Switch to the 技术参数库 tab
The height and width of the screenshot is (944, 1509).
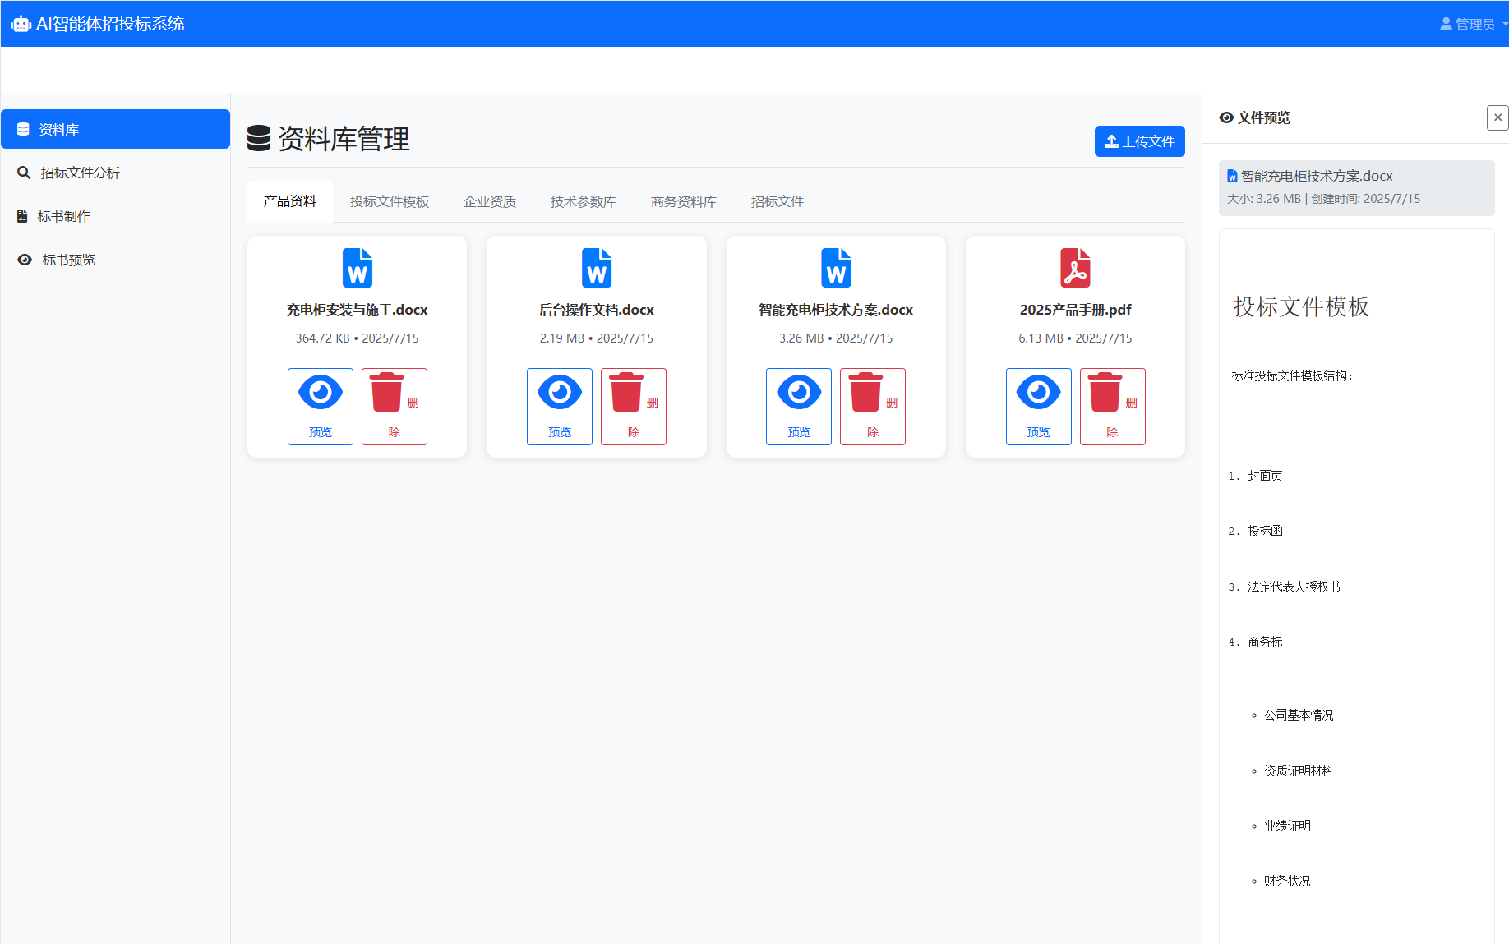coord(583,202)
